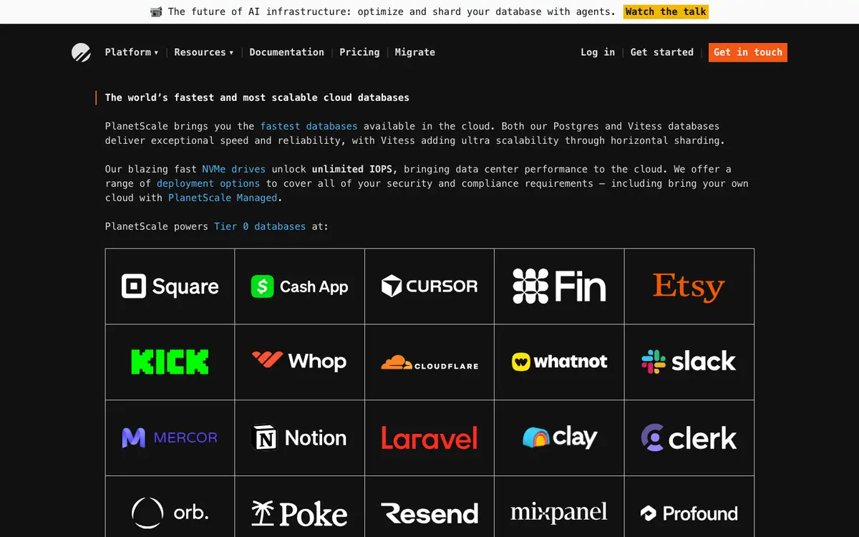859x537 pixels.
Task: Open the Kick logo tile
Action: coord(170,362)
